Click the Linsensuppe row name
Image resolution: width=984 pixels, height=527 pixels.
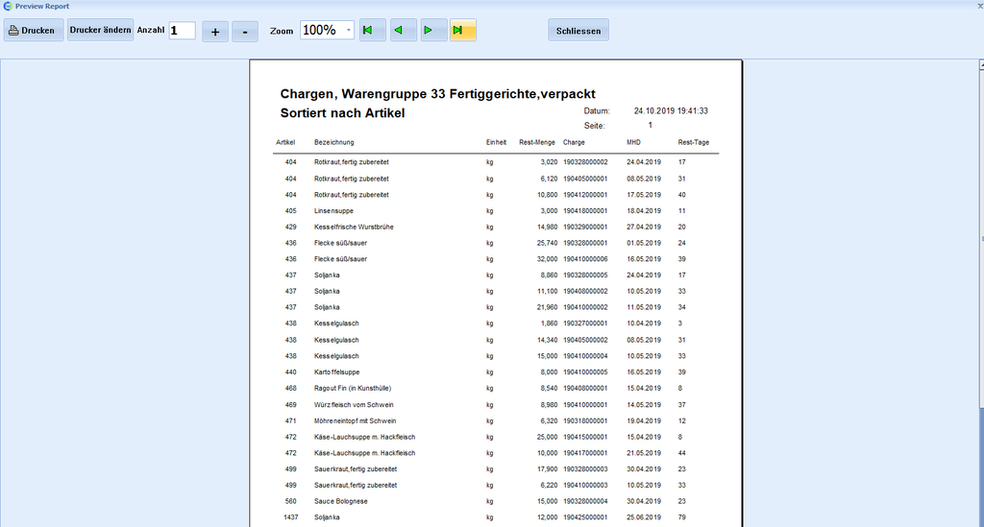(333, 211)
